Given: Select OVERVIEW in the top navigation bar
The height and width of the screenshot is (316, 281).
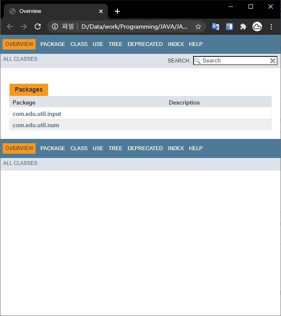Looking at the screenshot, I should pos(19,44).
